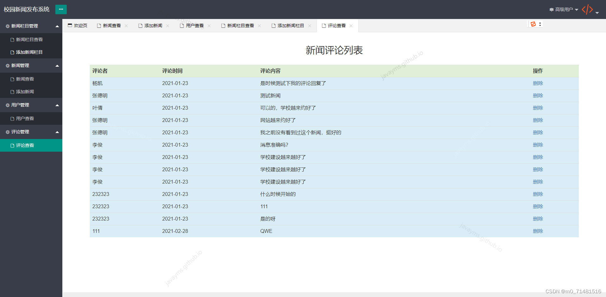Click the monitor icon on the 欢迎页 tab
This screenshot has height=297, width=606.
click(x=70, y=25)
